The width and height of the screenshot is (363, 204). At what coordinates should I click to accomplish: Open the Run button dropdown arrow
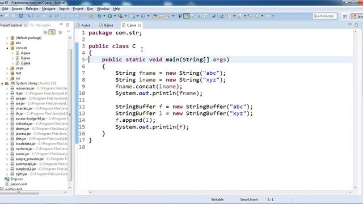click(x=115, y=16)
